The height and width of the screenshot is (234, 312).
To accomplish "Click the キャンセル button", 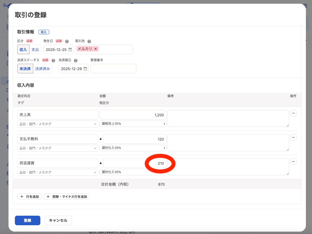I will point(58,220).
